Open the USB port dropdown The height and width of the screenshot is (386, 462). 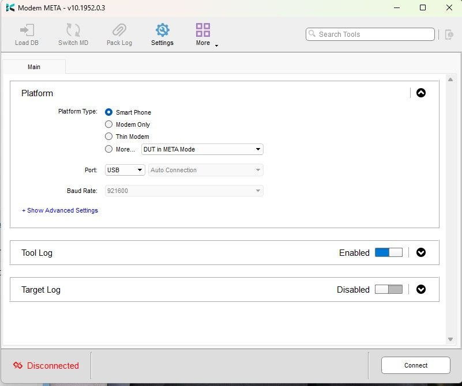(125, 170)
